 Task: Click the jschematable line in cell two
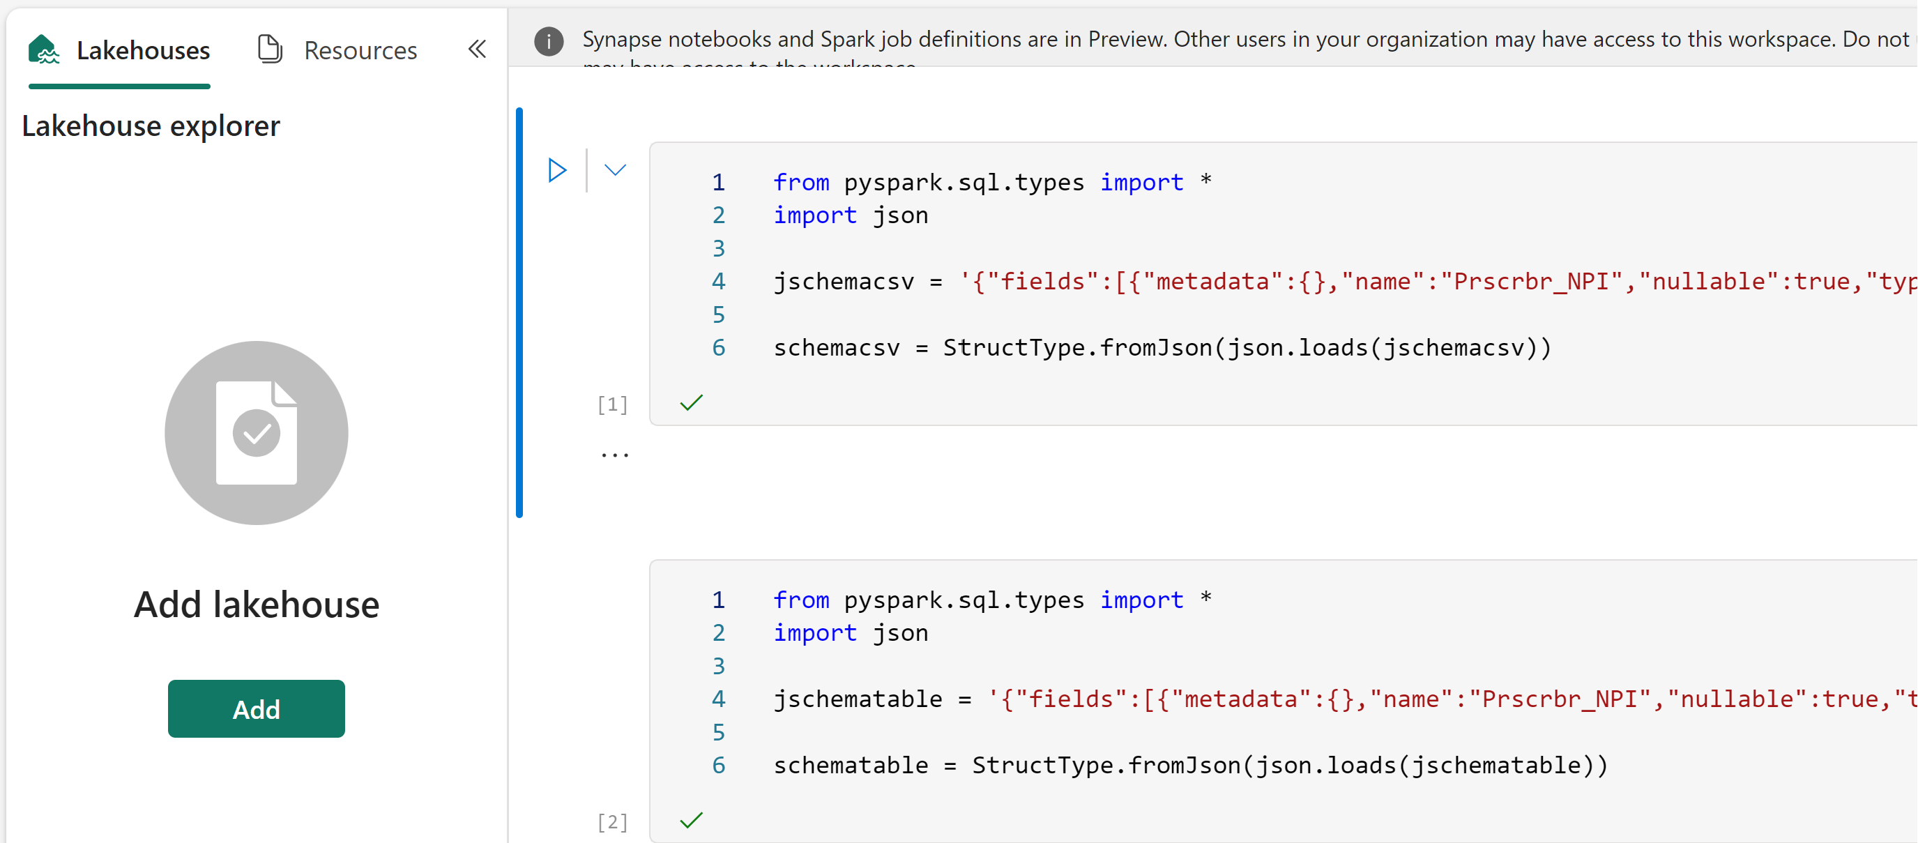1345,699
